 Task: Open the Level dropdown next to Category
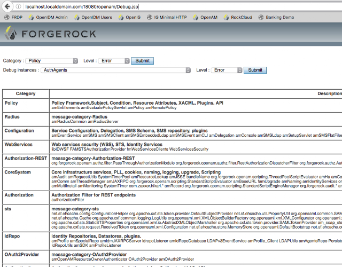114,61
